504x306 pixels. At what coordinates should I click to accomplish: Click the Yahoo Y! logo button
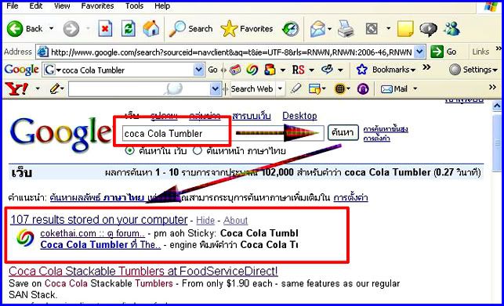(16, 88)
